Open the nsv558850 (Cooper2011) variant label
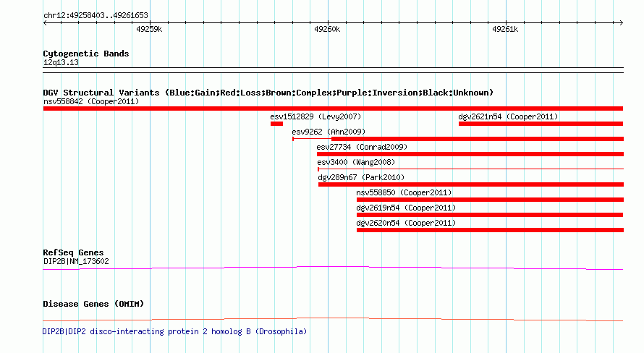The width and height of the screenshot is (644, 353). [x=404, y=192]
